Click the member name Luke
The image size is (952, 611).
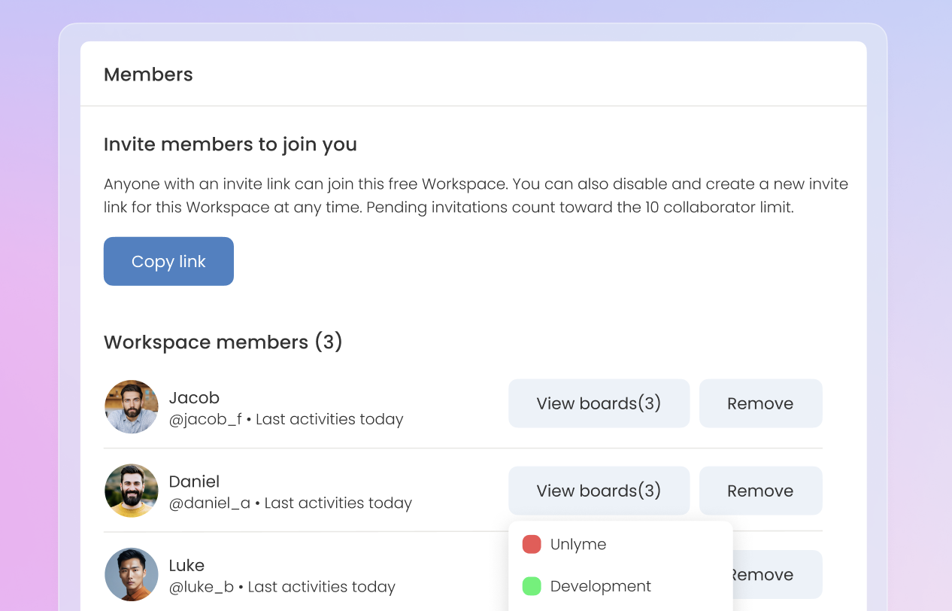click(186, 565)
